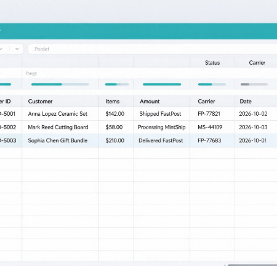The width and height of the screenshot is (277, 266).
Task: Click the $58.00 cell
Action: pyautogui.click(x=114, y=127)
